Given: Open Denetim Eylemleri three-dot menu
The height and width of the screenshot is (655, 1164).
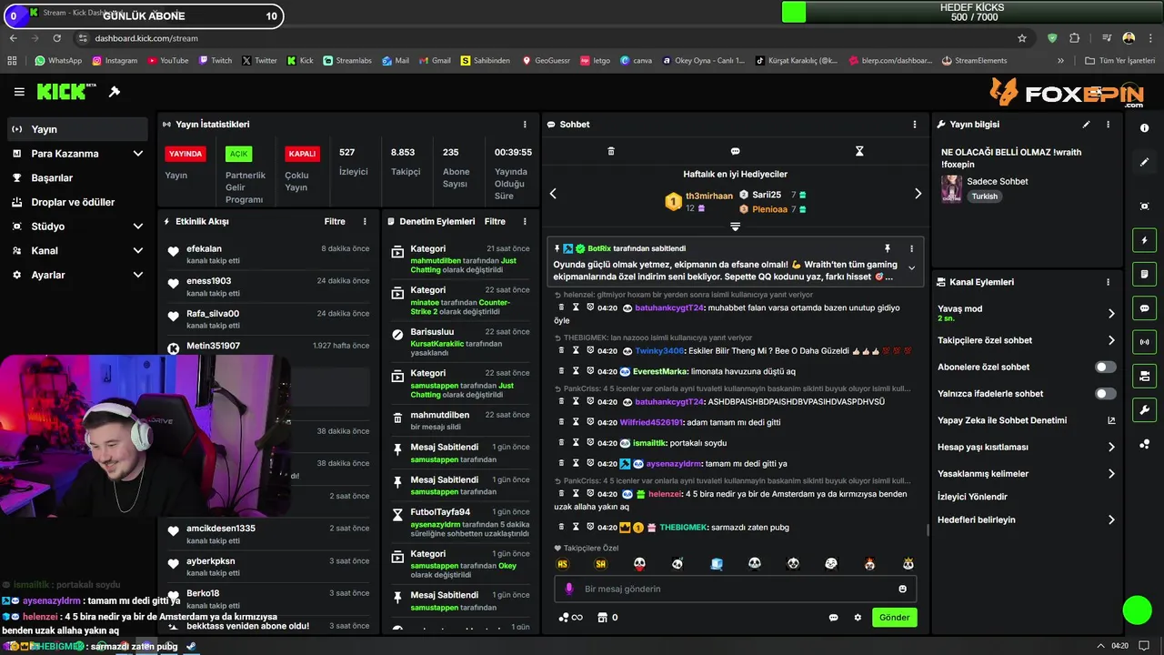Looking at the screenshot, I should pos(525,221).
